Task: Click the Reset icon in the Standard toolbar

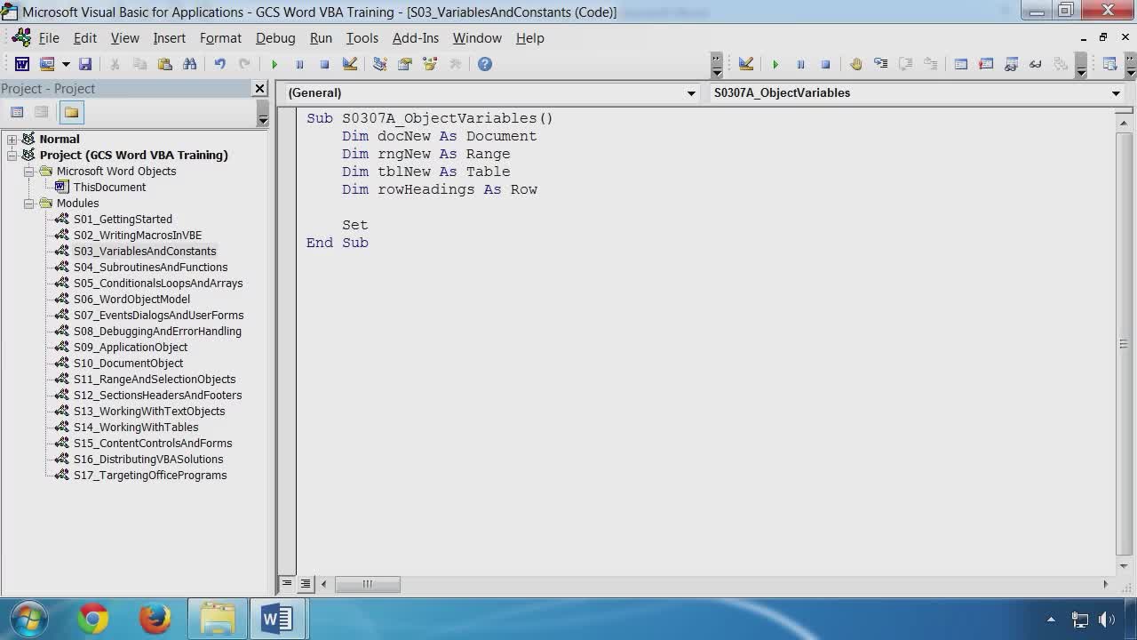Action: tap(324, 64)
